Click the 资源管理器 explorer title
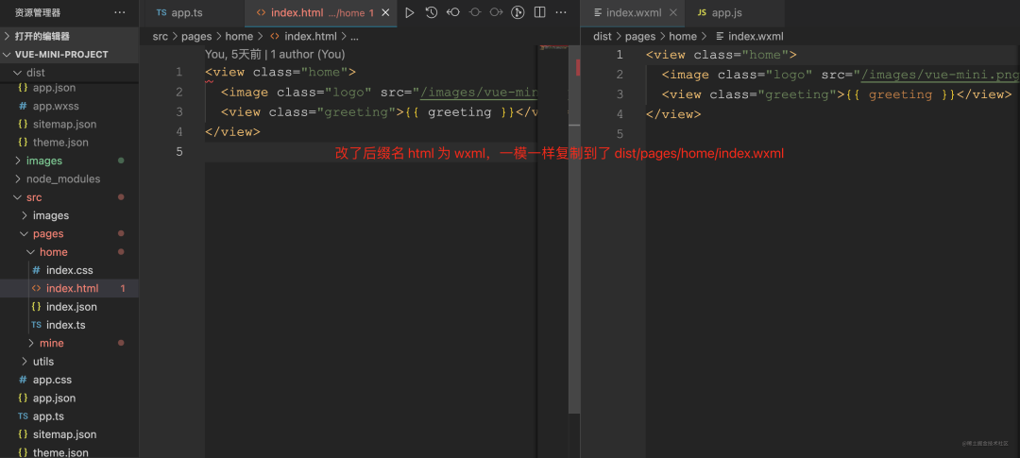Screen dimensions: 1020x458 click(x=38, y=12)
